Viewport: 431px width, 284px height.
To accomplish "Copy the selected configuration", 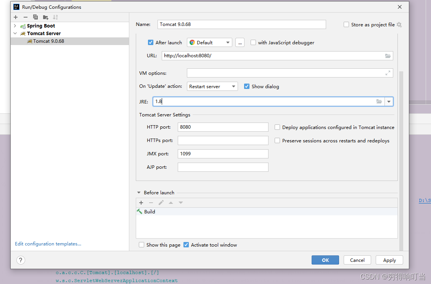I will pyautogui.click(x=35, y=17).
